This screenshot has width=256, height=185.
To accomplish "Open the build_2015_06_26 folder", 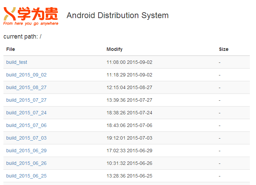I will [x=26, y=163].
